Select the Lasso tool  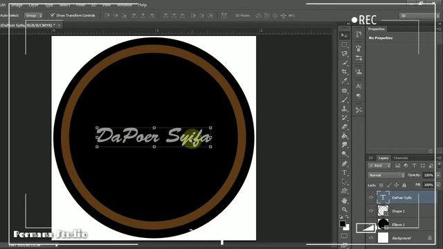[x=344, y=54]
